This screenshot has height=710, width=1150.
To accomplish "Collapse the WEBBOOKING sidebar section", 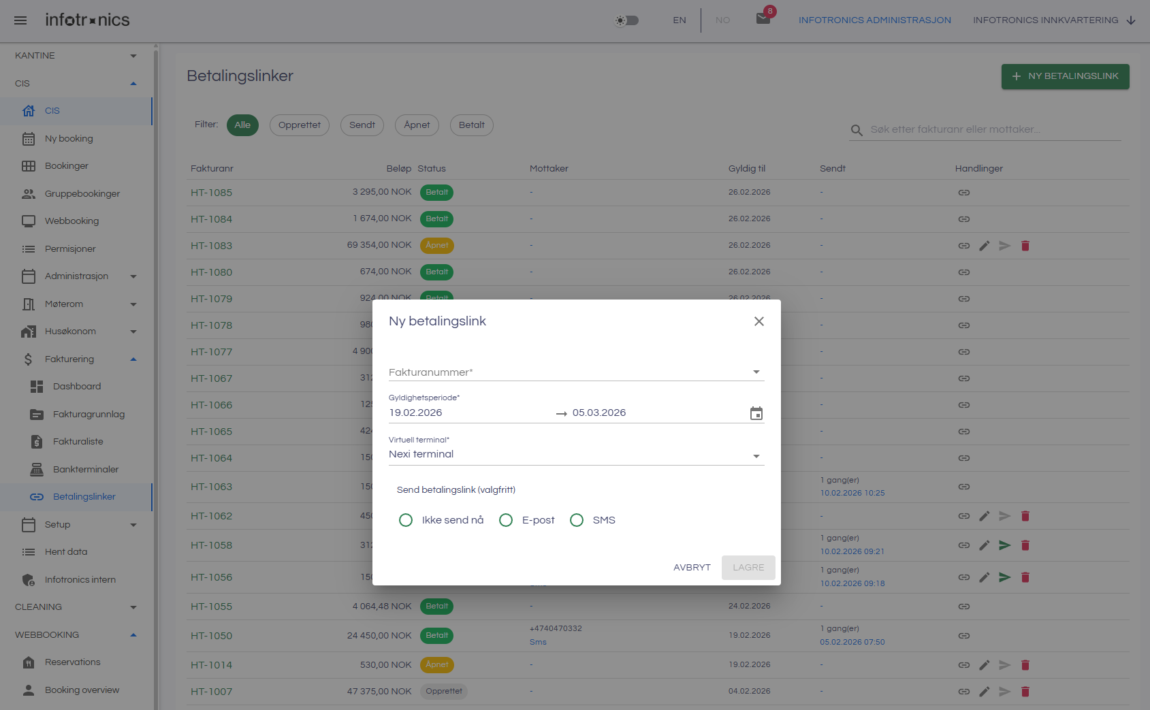I will click(76, 635).
